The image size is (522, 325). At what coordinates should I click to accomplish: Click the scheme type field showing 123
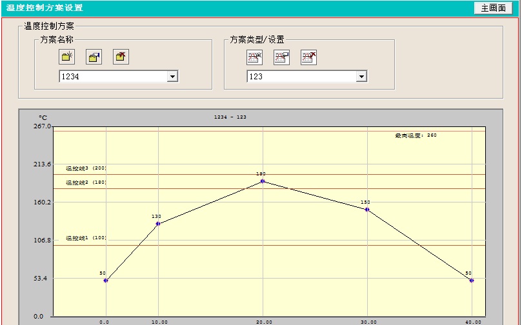(x=301, y=77)
